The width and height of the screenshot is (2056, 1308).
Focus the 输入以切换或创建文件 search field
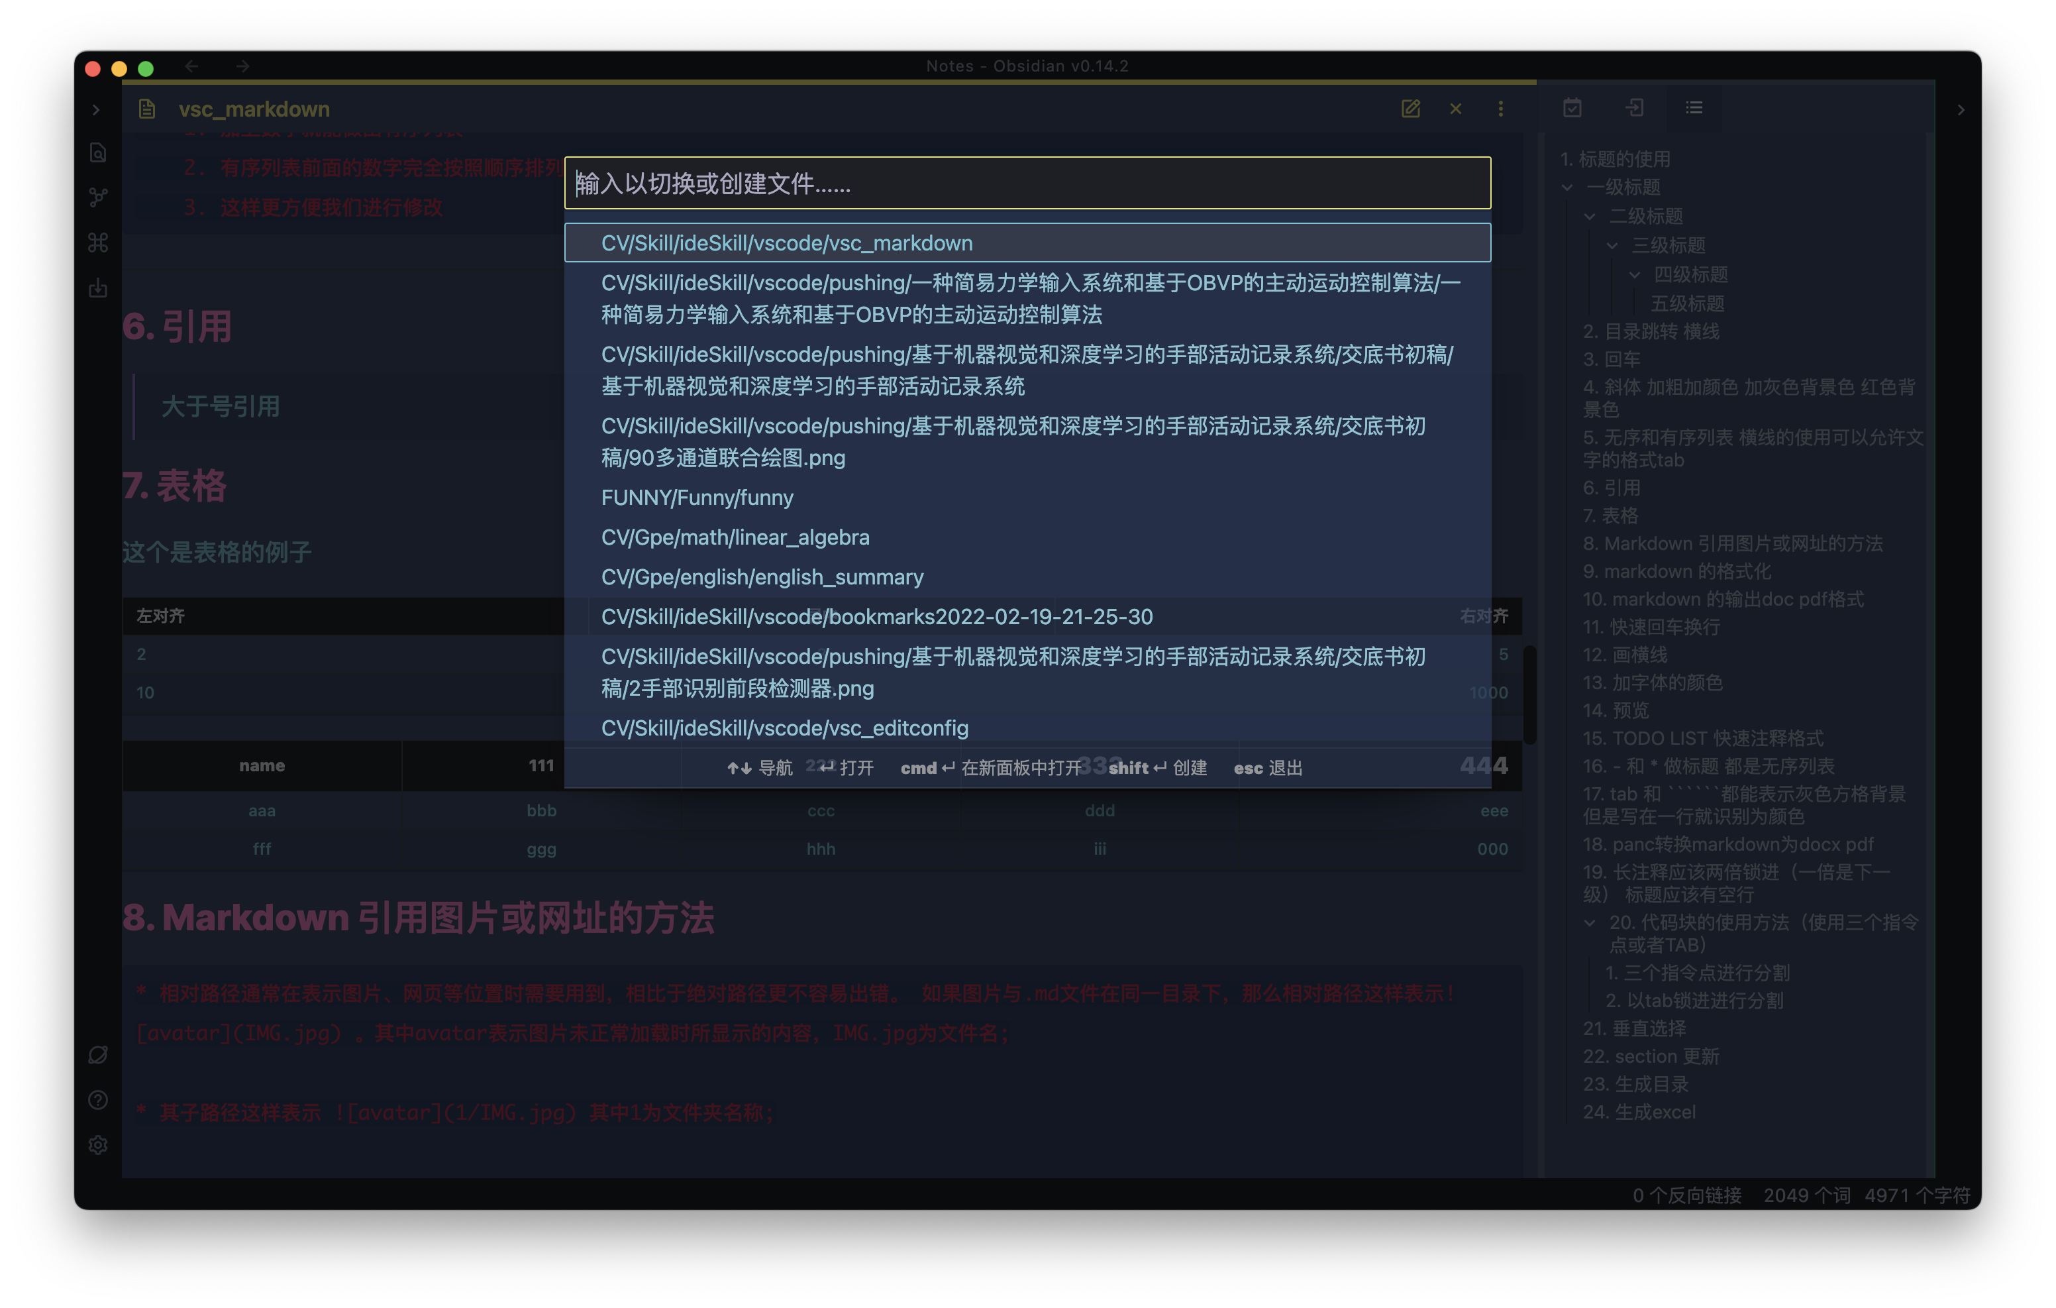pos(1026,183)
